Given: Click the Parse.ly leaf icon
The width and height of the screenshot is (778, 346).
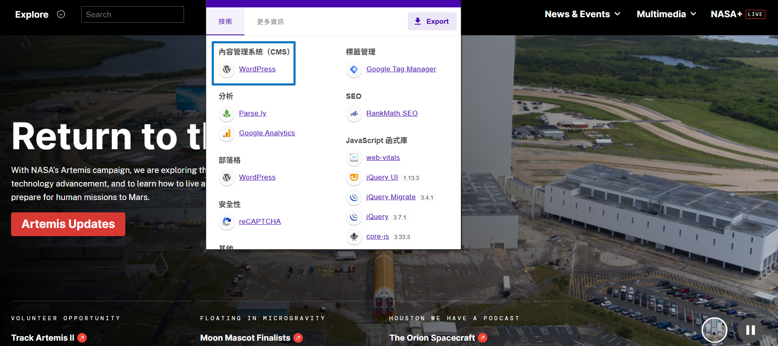Looking at the screenshot, I should [227, 114].
